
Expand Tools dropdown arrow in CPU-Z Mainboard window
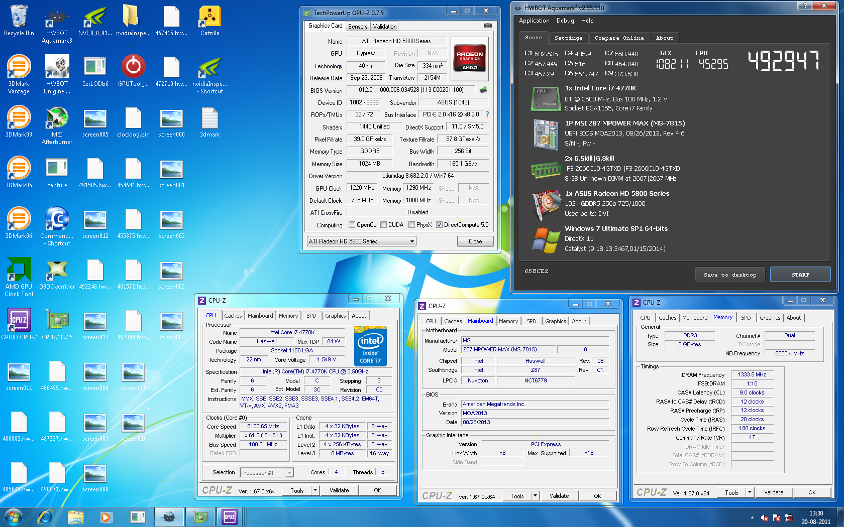(535, 496)
